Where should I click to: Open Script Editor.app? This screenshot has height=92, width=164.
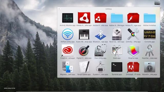point(84,67)
